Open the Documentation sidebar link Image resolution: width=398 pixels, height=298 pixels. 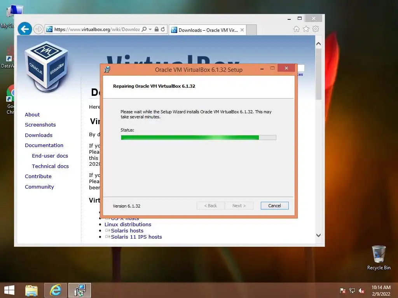[x=44, y=145]
